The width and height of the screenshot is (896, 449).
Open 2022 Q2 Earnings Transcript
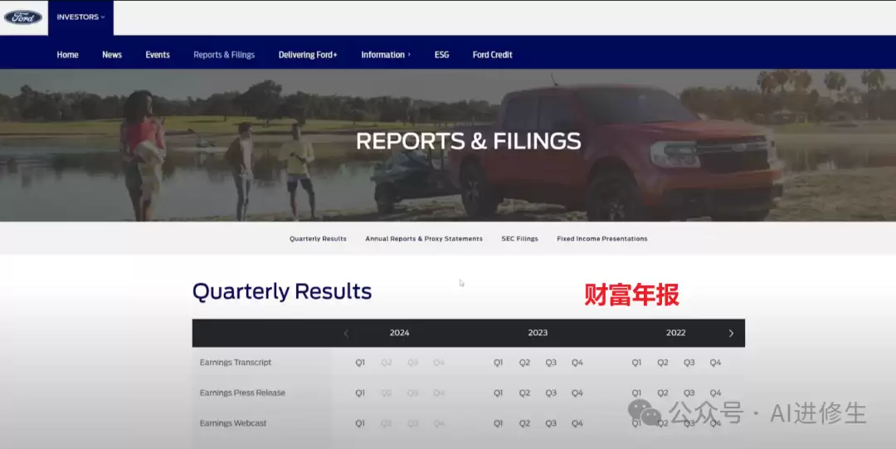pos(663,363)
